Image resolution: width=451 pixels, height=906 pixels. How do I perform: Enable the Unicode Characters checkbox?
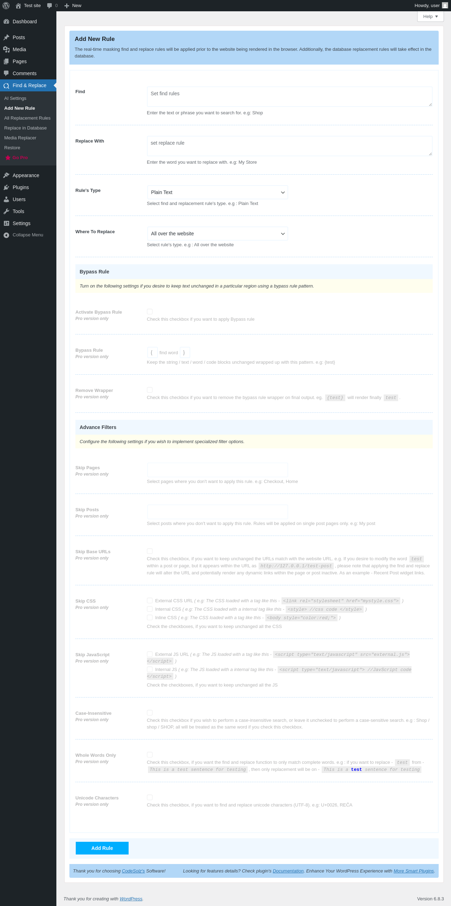[150, 797]
